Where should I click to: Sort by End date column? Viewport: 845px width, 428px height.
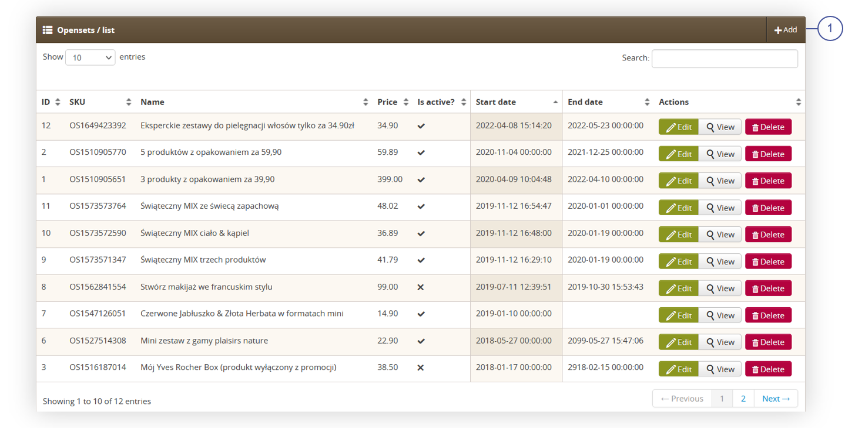tap(608, 102)
